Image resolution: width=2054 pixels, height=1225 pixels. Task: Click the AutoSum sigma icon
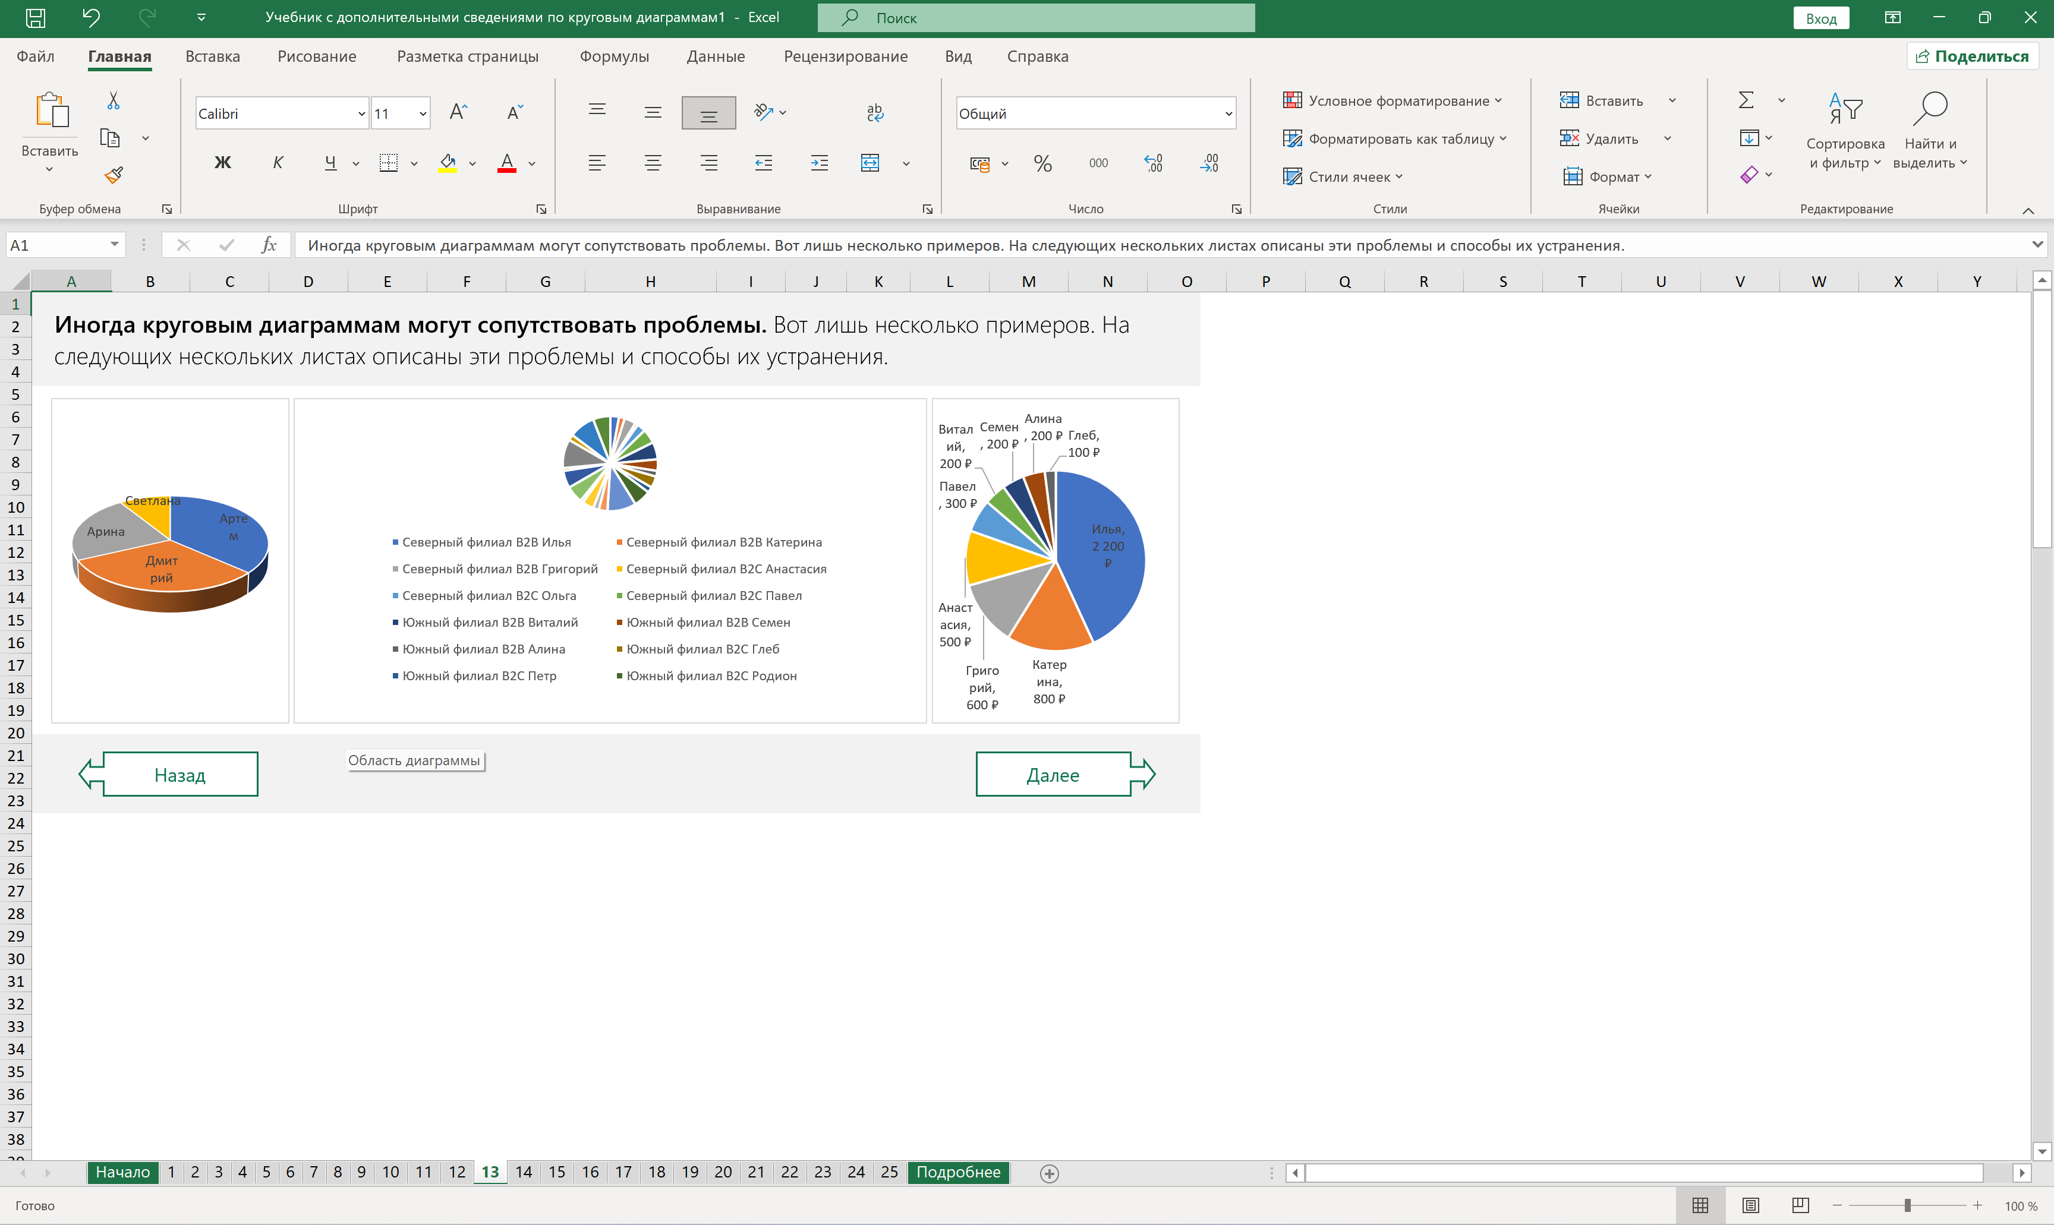(x=1746, y=100)
